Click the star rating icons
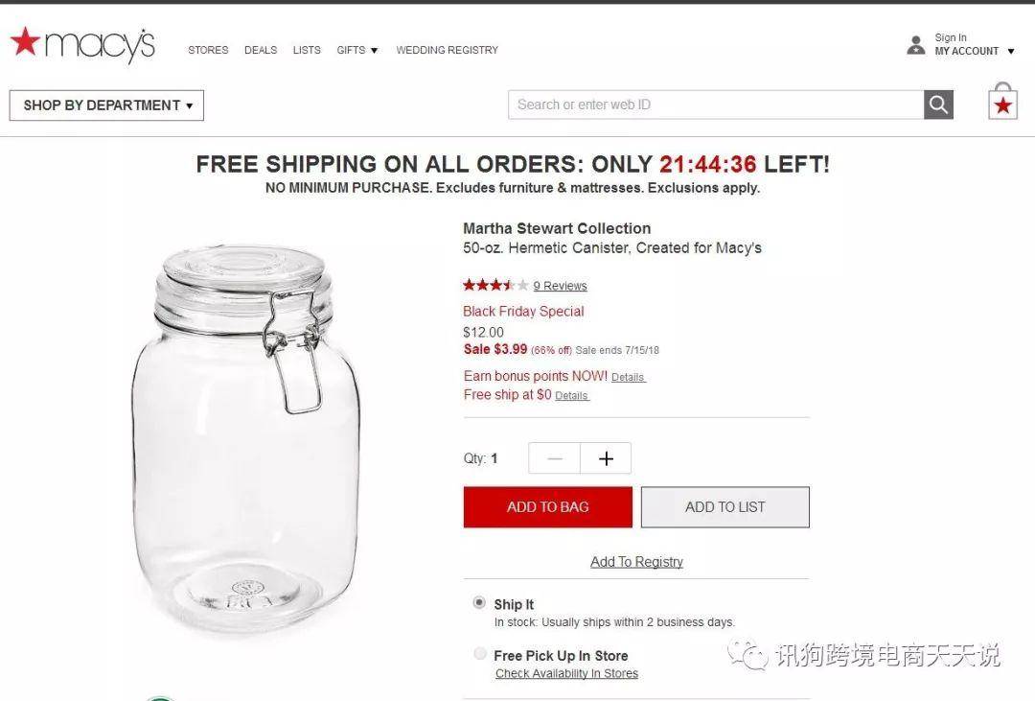 pos(495,286)
